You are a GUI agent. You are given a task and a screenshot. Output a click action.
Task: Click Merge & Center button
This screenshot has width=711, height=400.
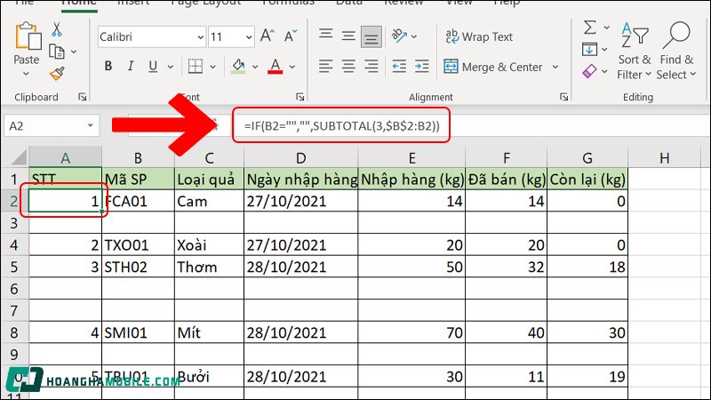tap(493, 67)
